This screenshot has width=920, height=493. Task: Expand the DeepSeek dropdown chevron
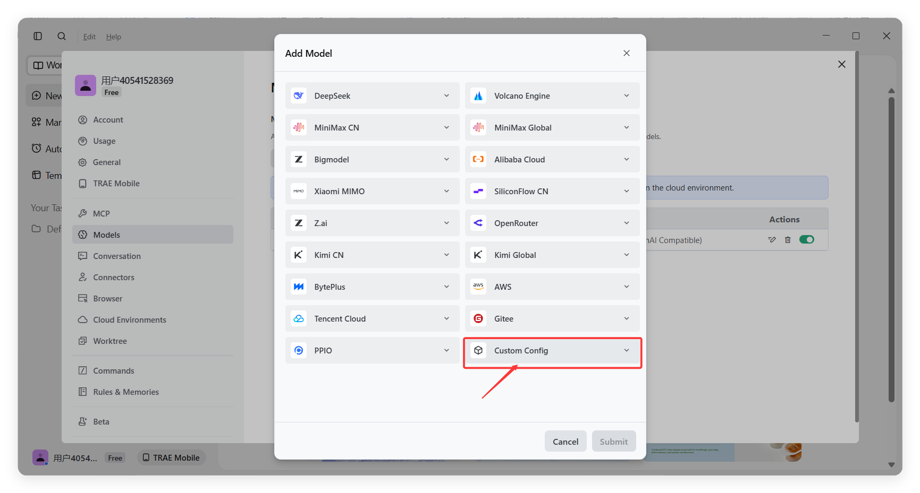click(446, 96)
